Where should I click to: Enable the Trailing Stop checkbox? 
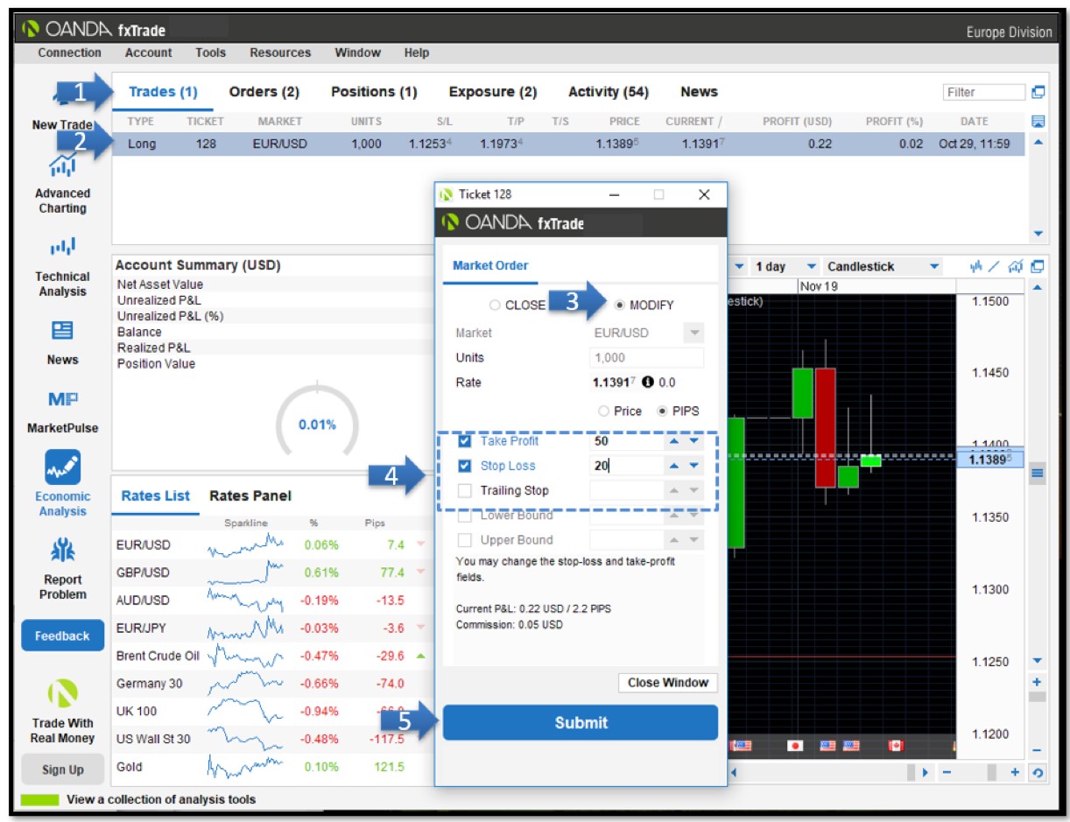pyautogui.click(x=465, y=490)
